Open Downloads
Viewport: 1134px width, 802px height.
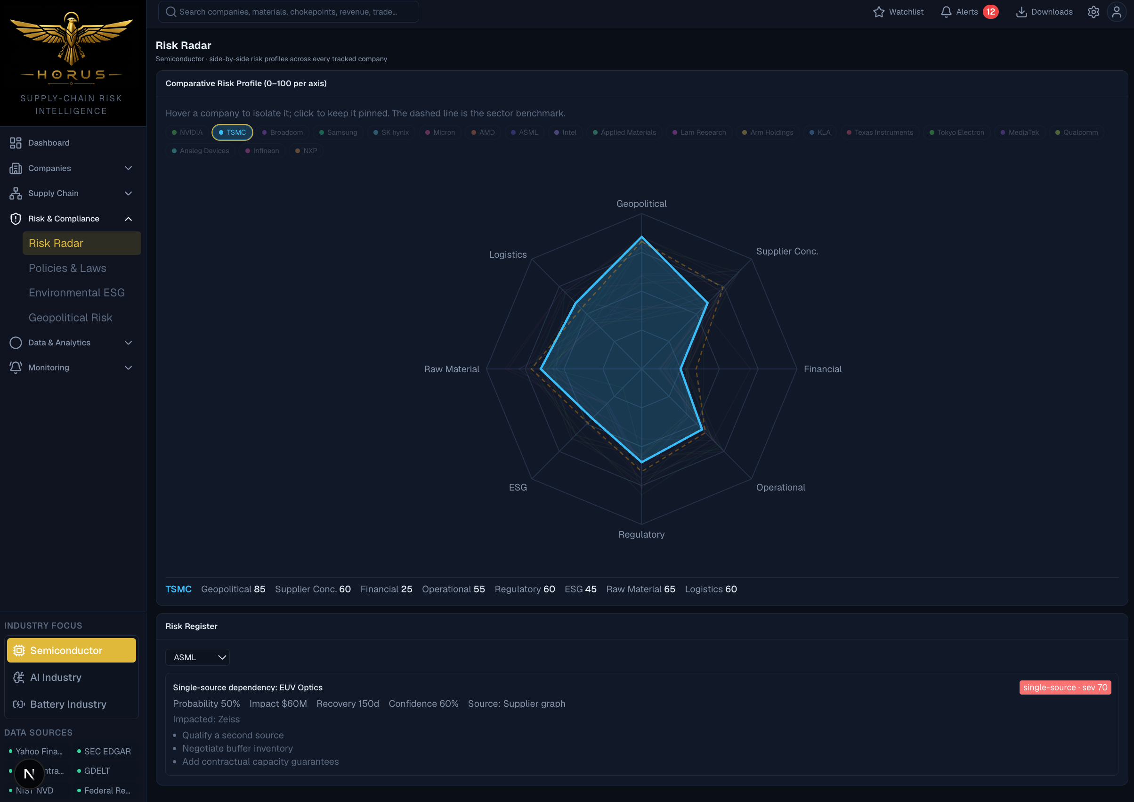pyautogui.click(x=1044, y=12)
